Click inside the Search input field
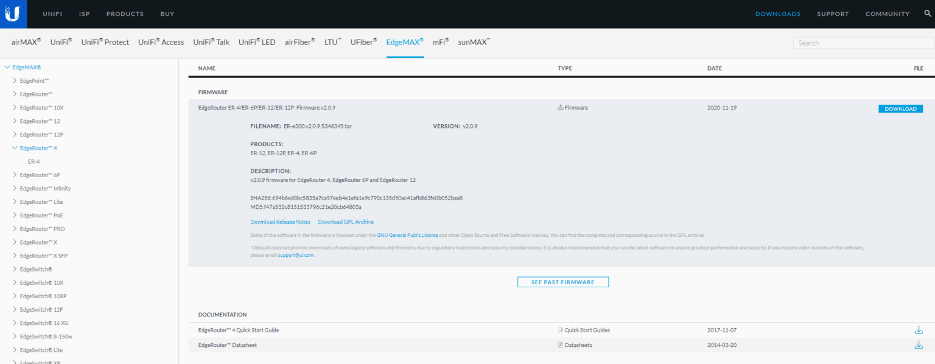 pyautogui.click(x=863, y=43)
